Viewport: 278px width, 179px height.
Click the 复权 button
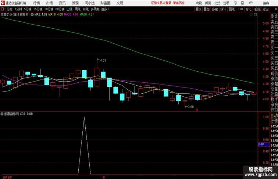point(199,9)
